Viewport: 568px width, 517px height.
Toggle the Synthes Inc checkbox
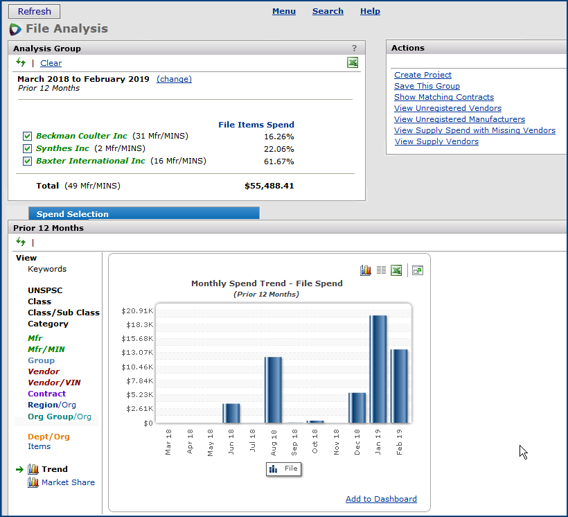(x=27, y=149)
